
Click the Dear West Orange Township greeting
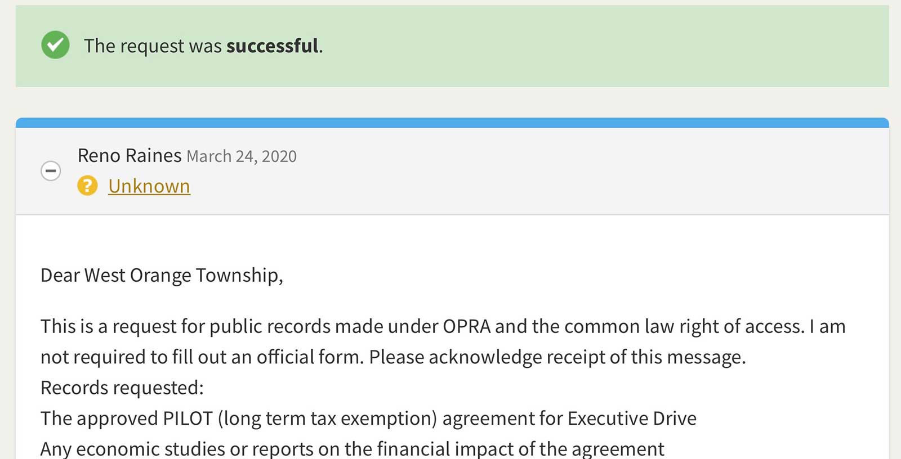click(x=162, y=275)
